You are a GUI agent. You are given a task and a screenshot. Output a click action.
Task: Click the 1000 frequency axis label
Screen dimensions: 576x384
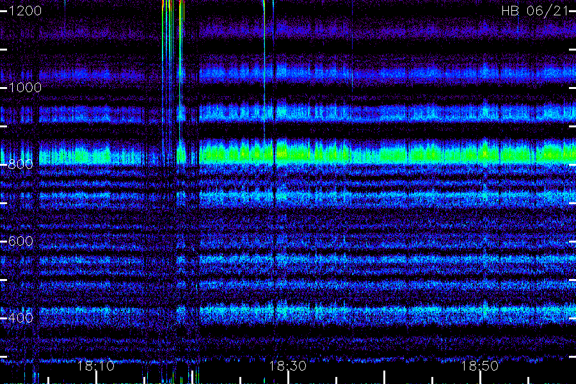point(25,88)
